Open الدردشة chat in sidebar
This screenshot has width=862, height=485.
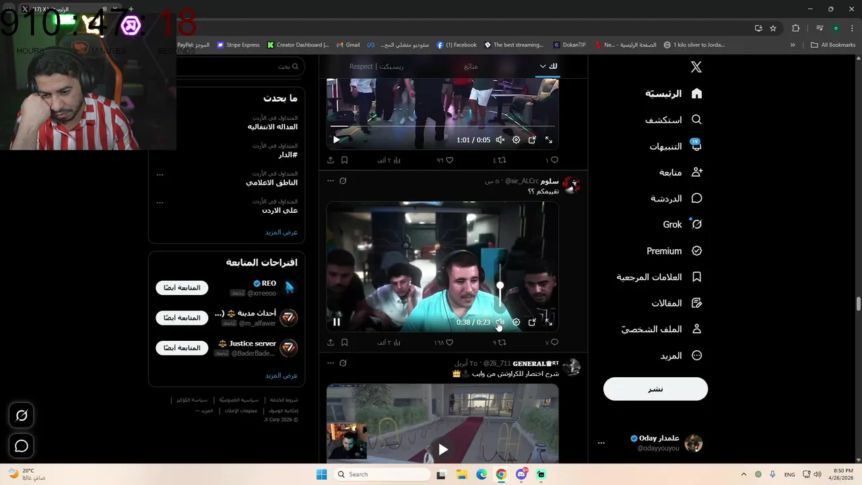click(x=676, y=199)
